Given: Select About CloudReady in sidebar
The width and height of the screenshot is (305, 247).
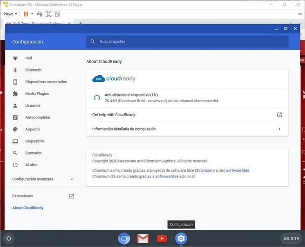Looking at the screenshot, I should pyautogui.click(x=28, y=208).
